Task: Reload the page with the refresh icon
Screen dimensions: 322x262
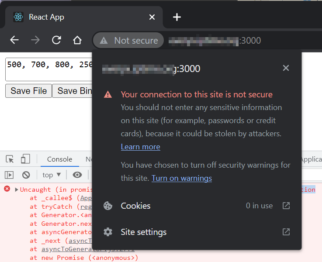Action: [x=56, y=40]
